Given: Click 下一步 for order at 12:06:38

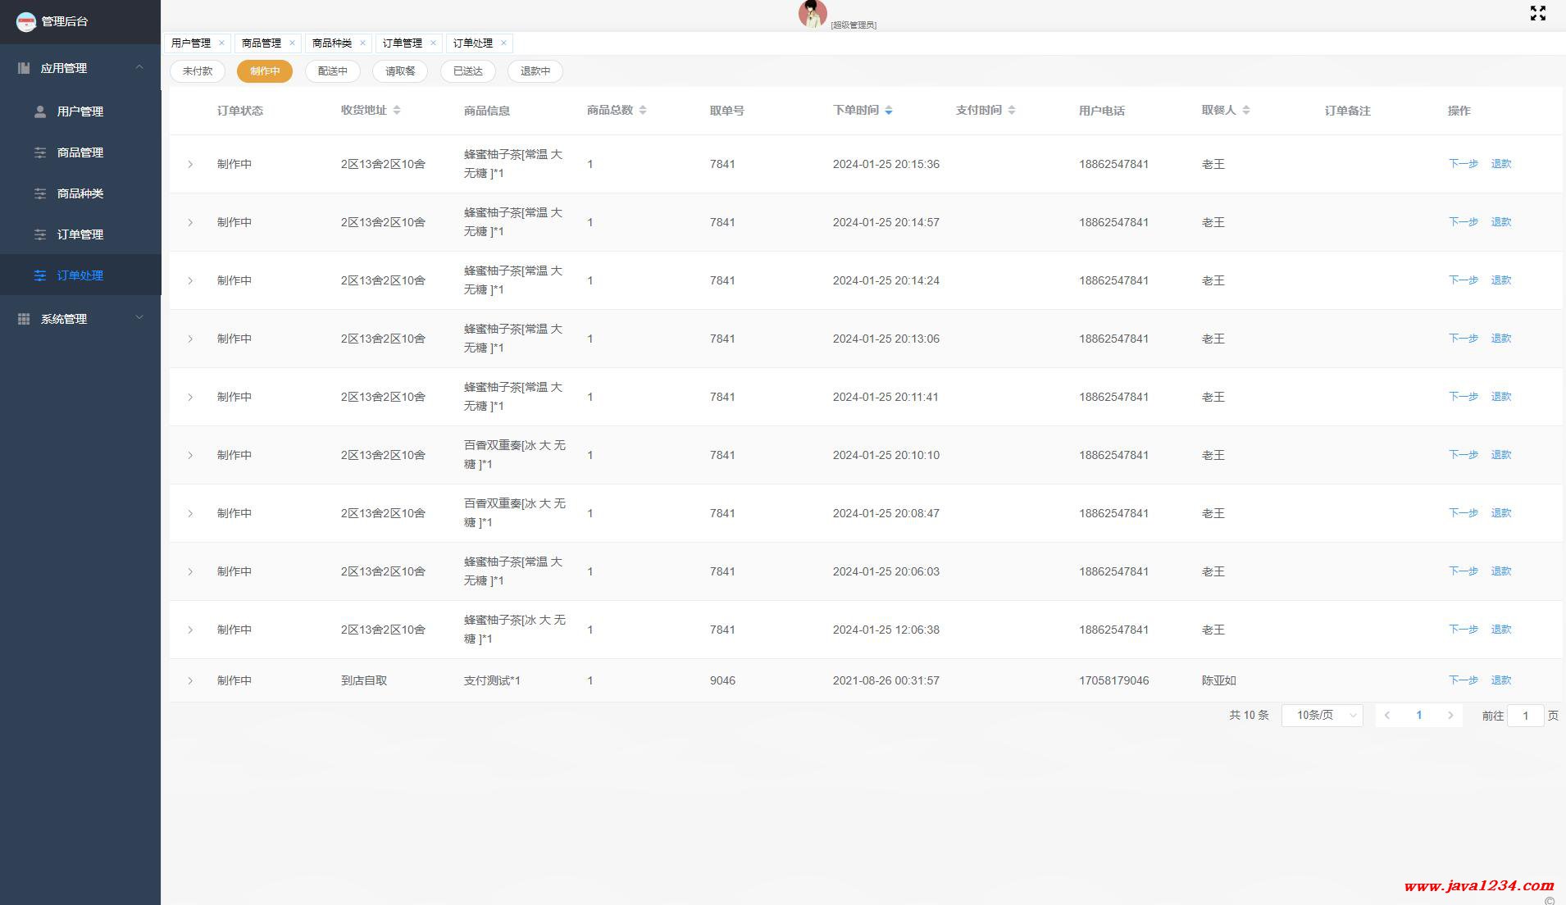Looking at the screenshot, I should coord(1464,630).
